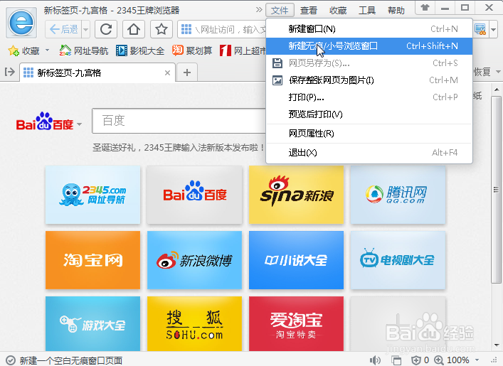The image size is (503, 366).
Task: Open the 腾讯网 tile
Action: (x=398, y=195)
